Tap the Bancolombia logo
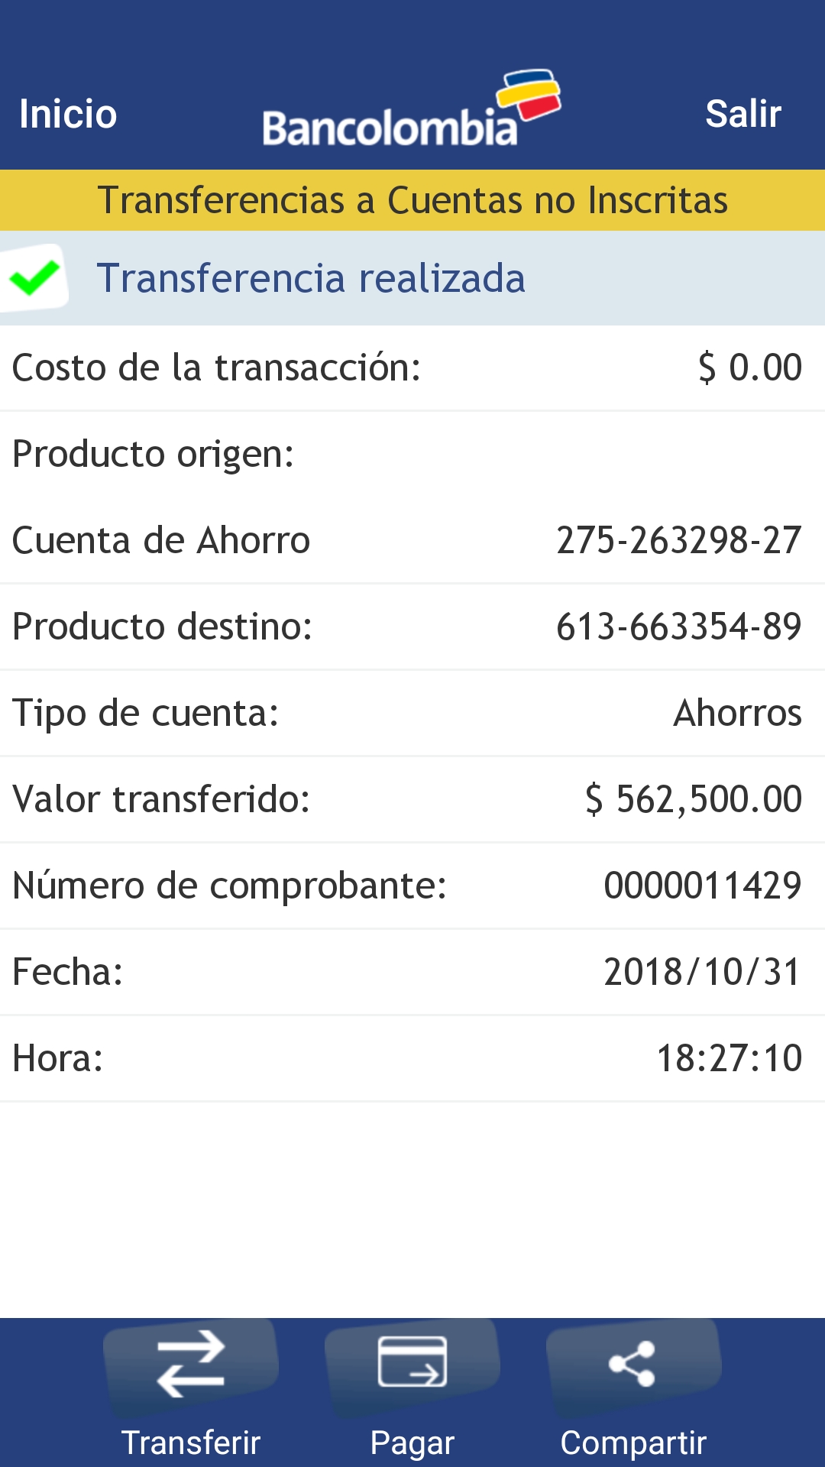 [x=412, y=111]
